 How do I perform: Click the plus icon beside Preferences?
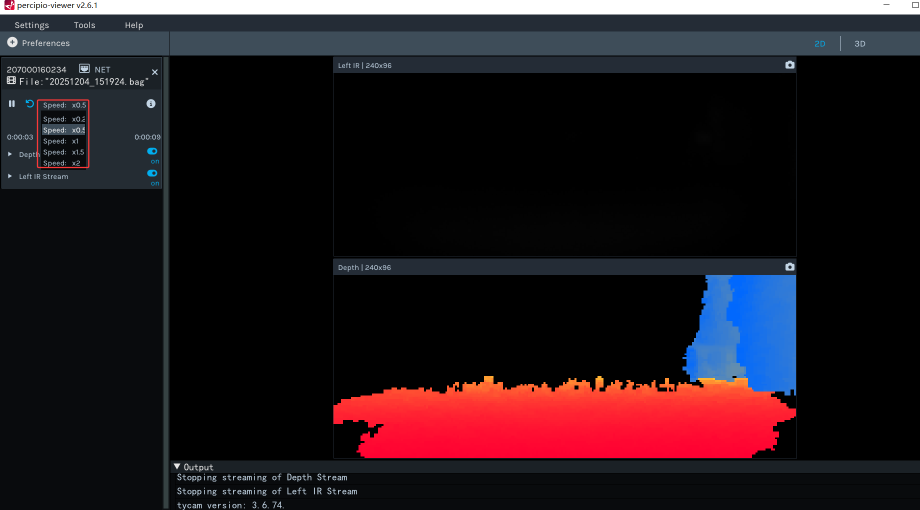pyautogui.click(x=12, y=42)
